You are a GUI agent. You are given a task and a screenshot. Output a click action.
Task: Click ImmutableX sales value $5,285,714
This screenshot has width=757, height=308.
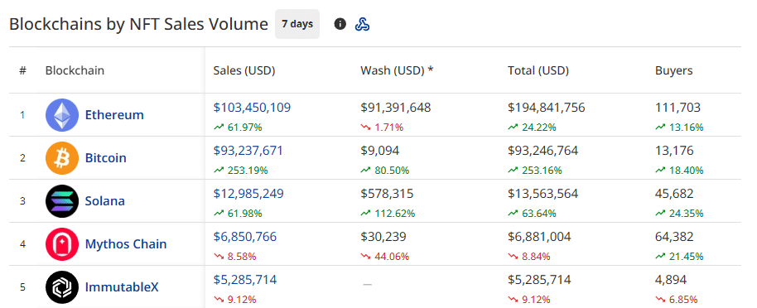pyautogui.click(x=245, y=279)
